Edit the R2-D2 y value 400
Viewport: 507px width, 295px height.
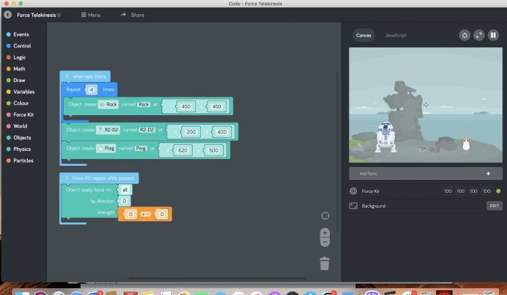click(x=222, y=132)
